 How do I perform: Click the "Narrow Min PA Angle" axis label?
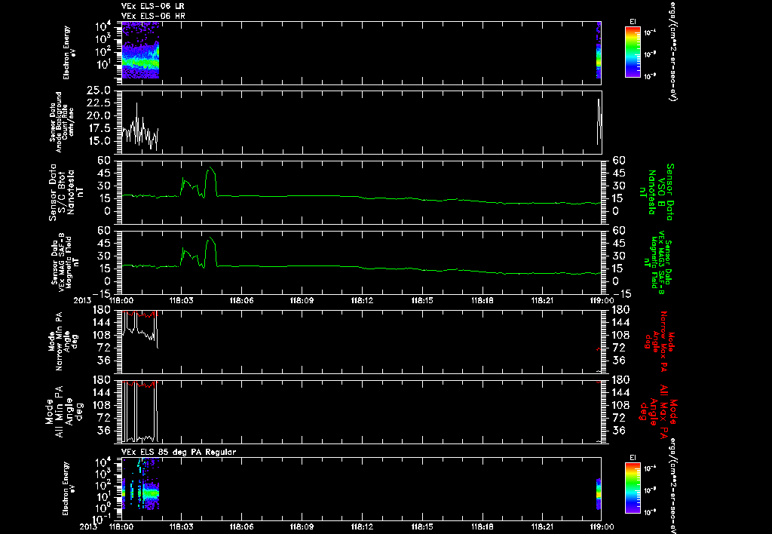click(x=63, y=342)
